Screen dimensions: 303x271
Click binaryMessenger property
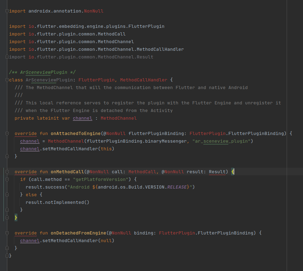166,141
